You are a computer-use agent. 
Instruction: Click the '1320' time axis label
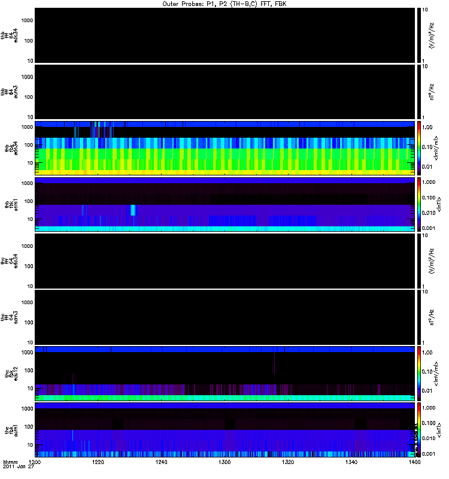[x=288, y=462]
